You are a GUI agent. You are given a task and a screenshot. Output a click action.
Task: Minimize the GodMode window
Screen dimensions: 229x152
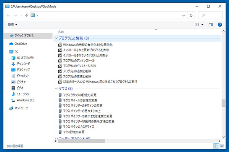(x=197, y=6)
